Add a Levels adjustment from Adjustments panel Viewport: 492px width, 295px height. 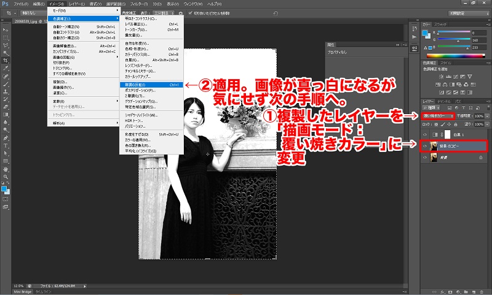coord(449,76)
